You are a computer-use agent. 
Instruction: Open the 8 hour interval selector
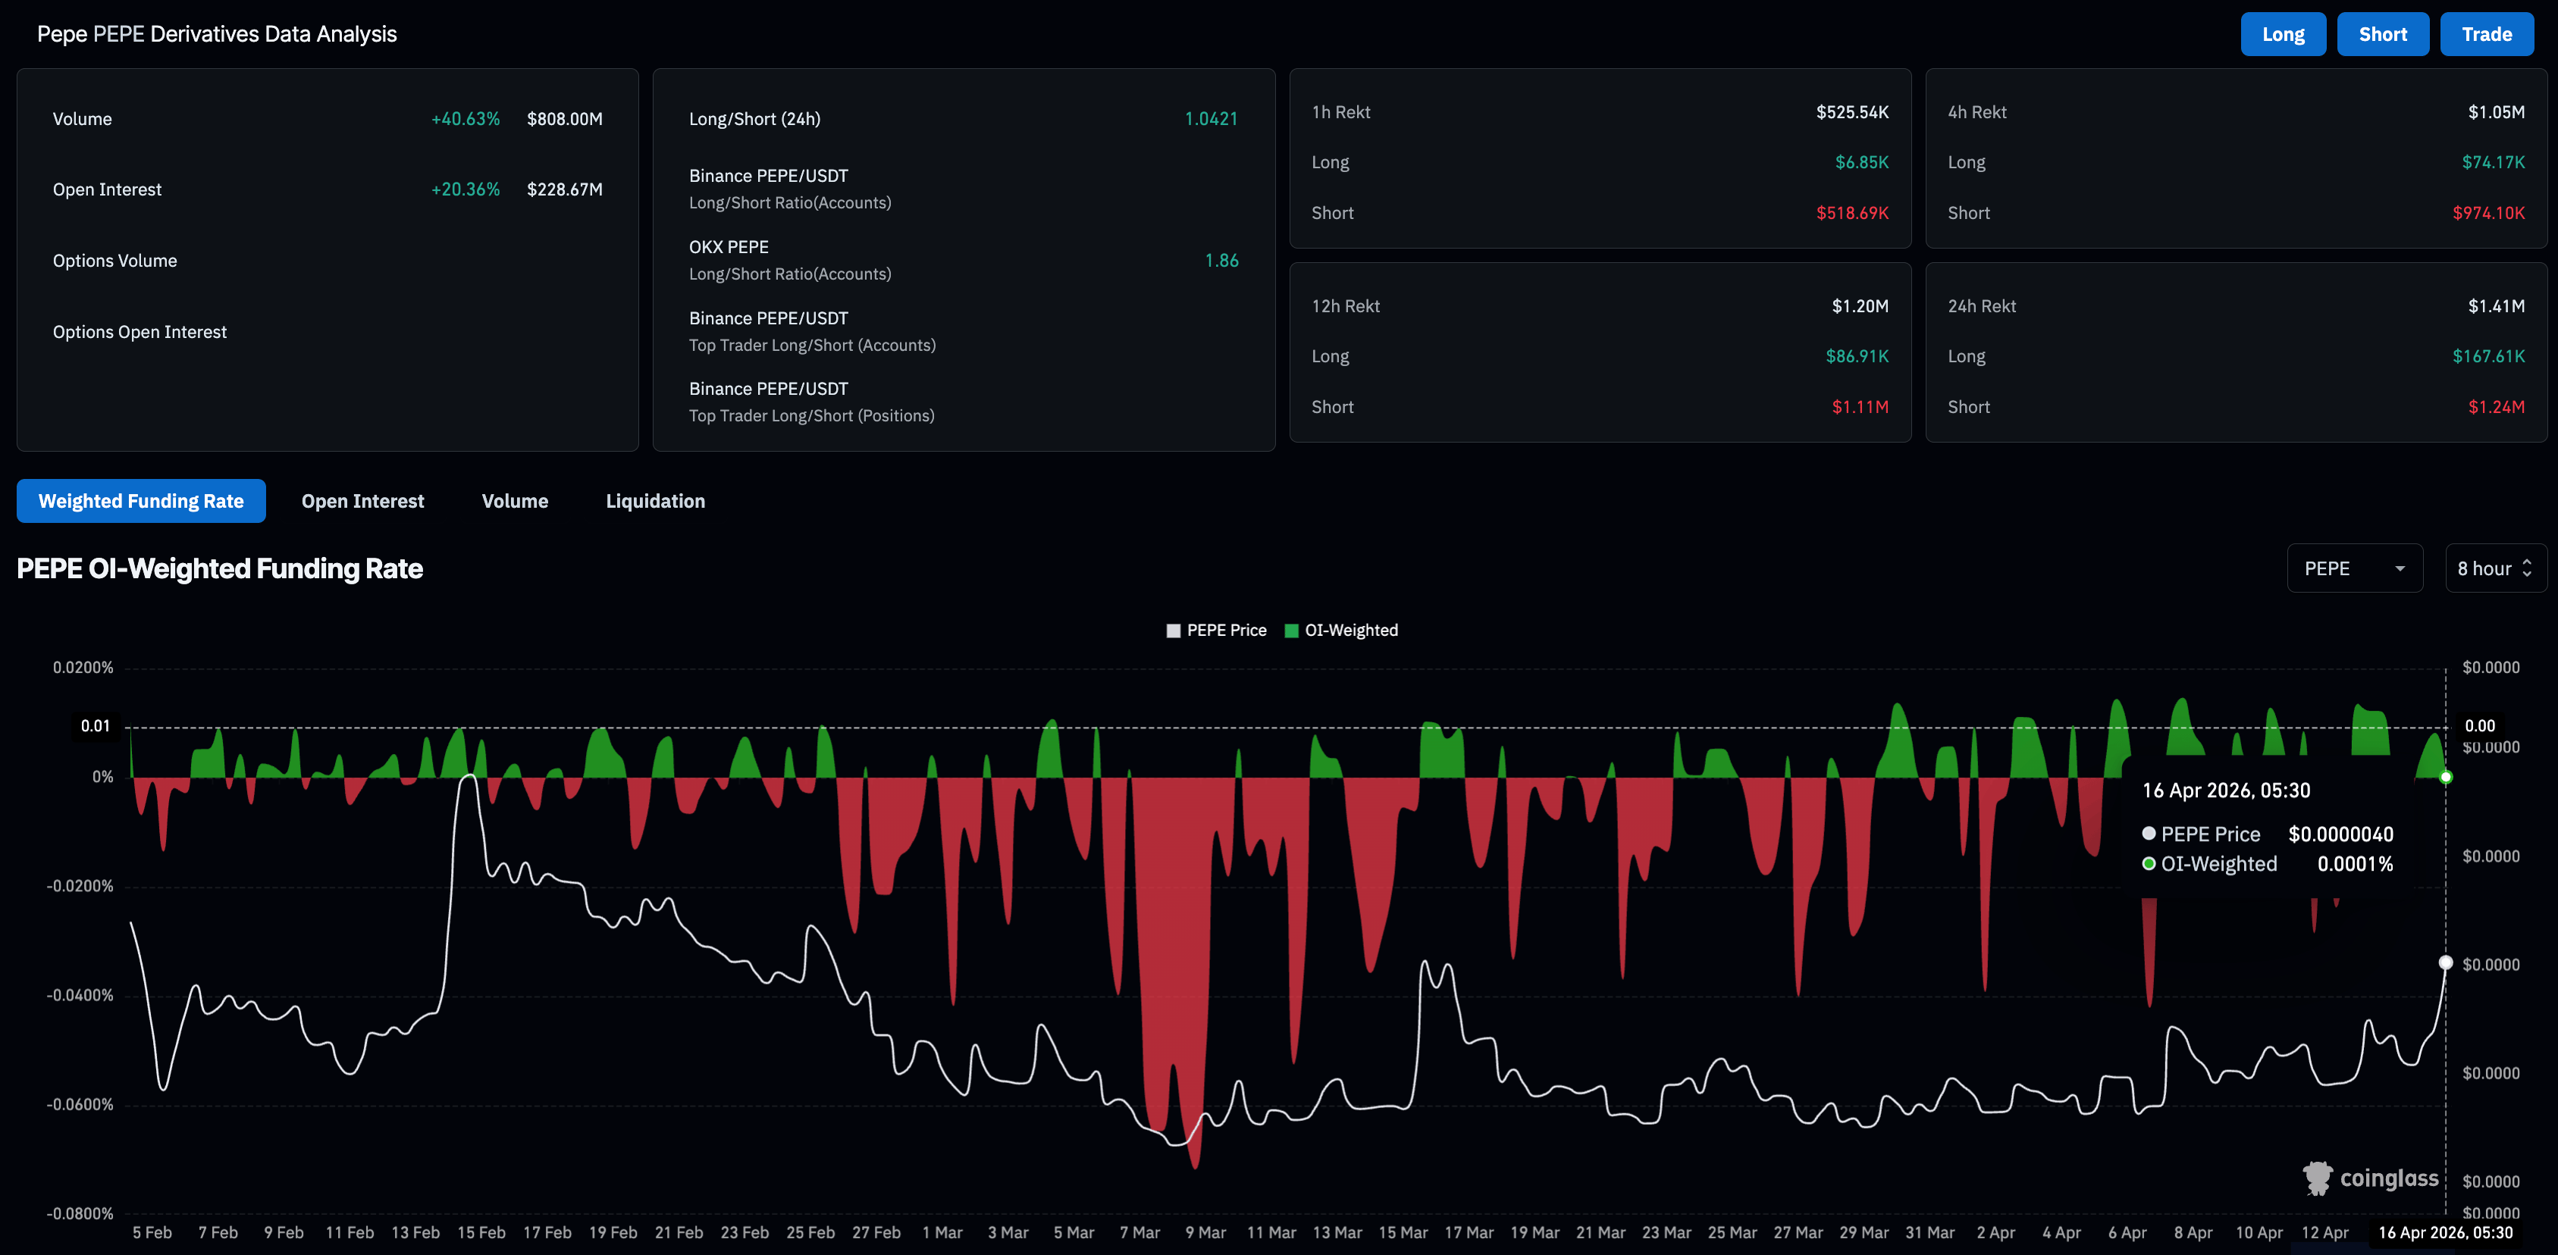(x=2494, y=568)
